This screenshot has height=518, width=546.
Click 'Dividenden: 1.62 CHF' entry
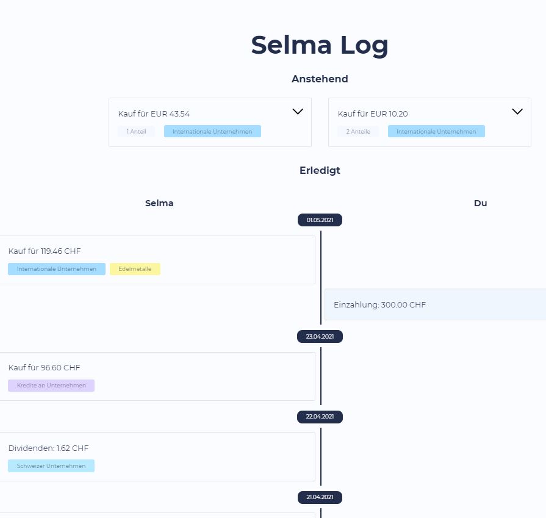pyautogui.click(x=157, y=457)
